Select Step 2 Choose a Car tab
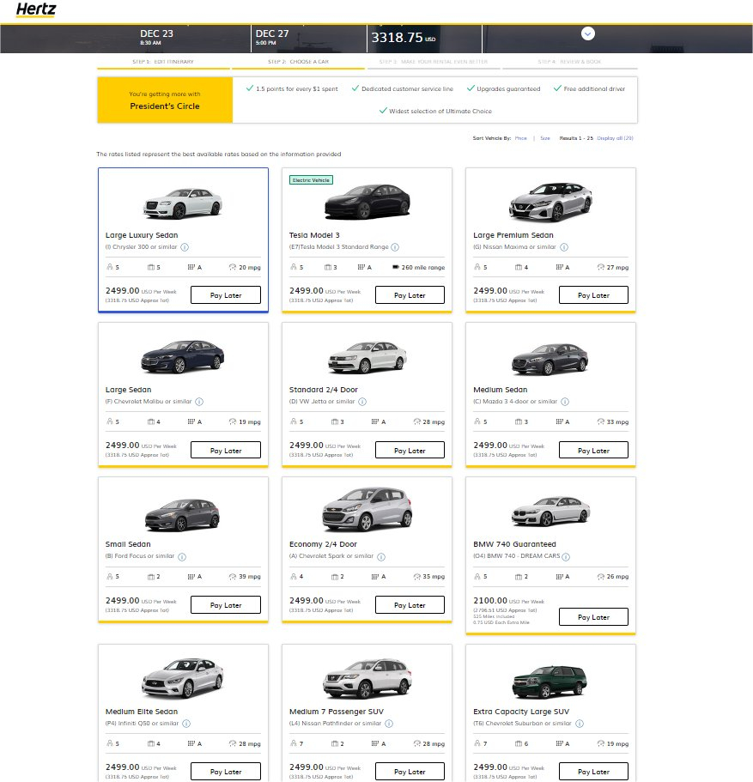This screenshot has width=753, height=782. pos(299,62)
